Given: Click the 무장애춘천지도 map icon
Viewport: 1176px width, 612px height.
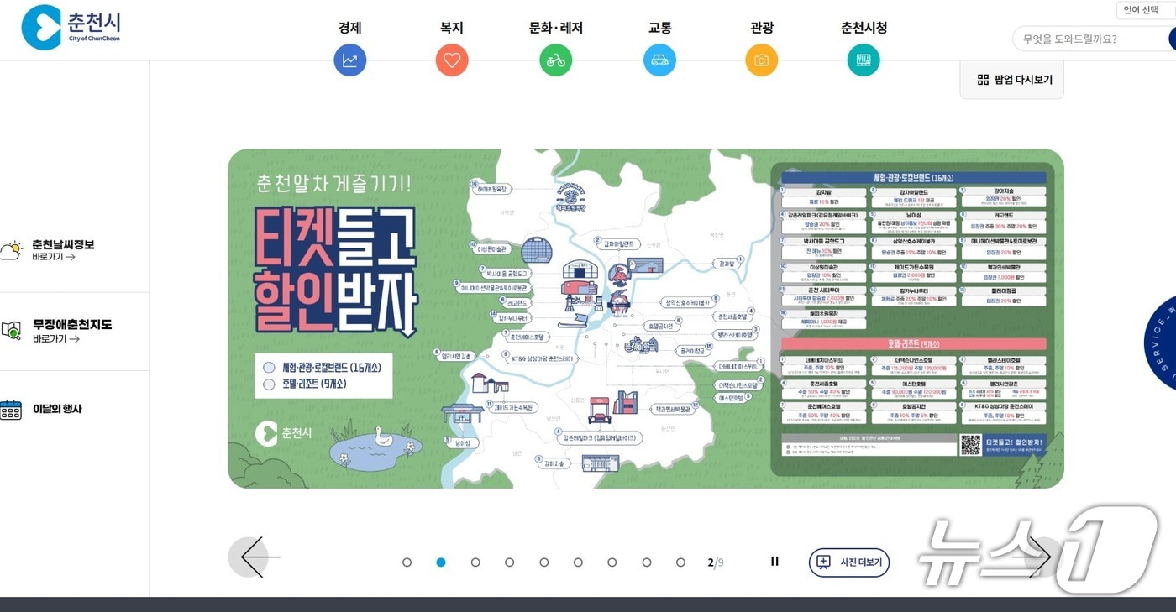Looking at the screenshot, I should 12,331.
